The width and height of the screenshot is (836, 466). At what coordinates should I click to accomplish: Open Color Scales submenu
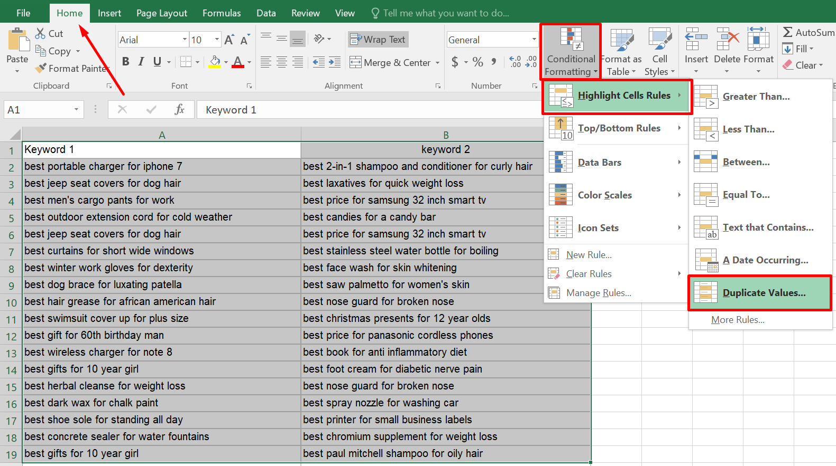(x=617, y=195)
